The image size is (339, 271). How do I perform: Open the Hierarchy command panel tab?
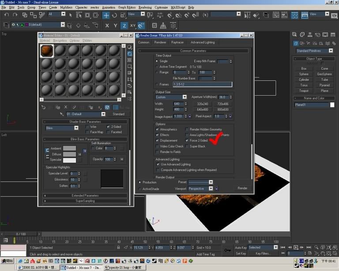pos(310,34)
